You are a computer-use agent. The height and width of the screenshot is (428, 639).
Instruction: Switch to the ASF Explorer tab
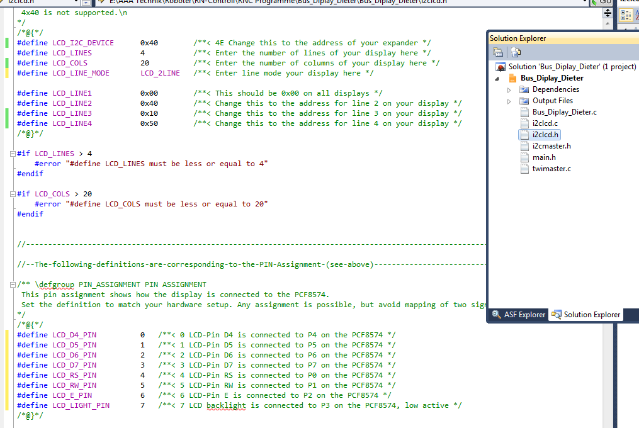pyautogui.click(x=519, y=315)
